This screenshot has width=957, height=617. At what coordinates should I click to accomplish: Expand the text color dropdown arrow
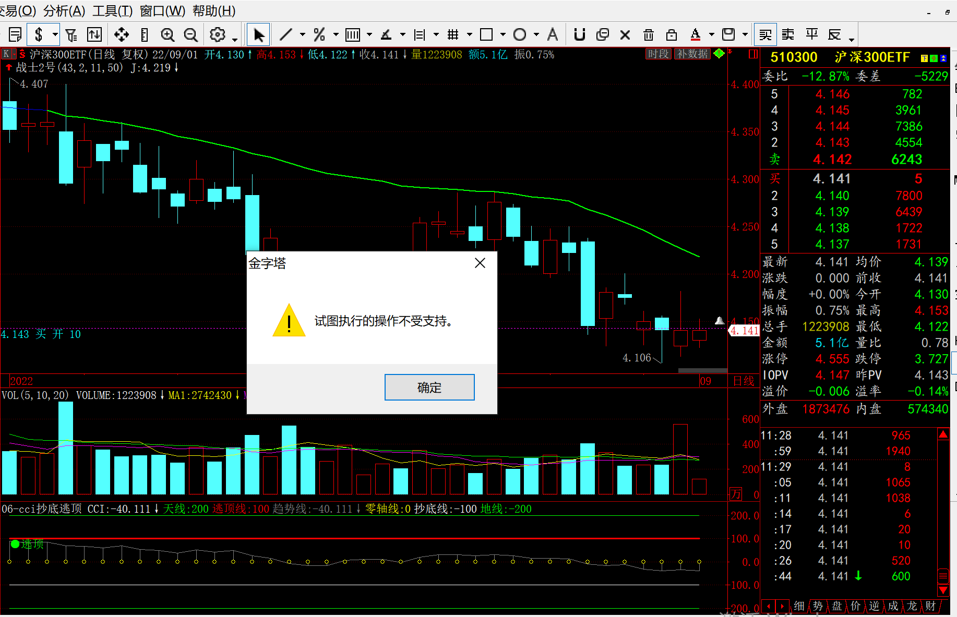712,35
